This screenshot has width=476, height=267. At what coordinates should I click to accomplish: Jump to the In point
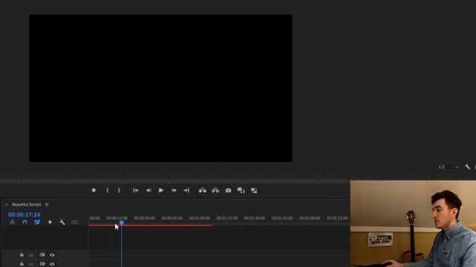coord(135,191)
